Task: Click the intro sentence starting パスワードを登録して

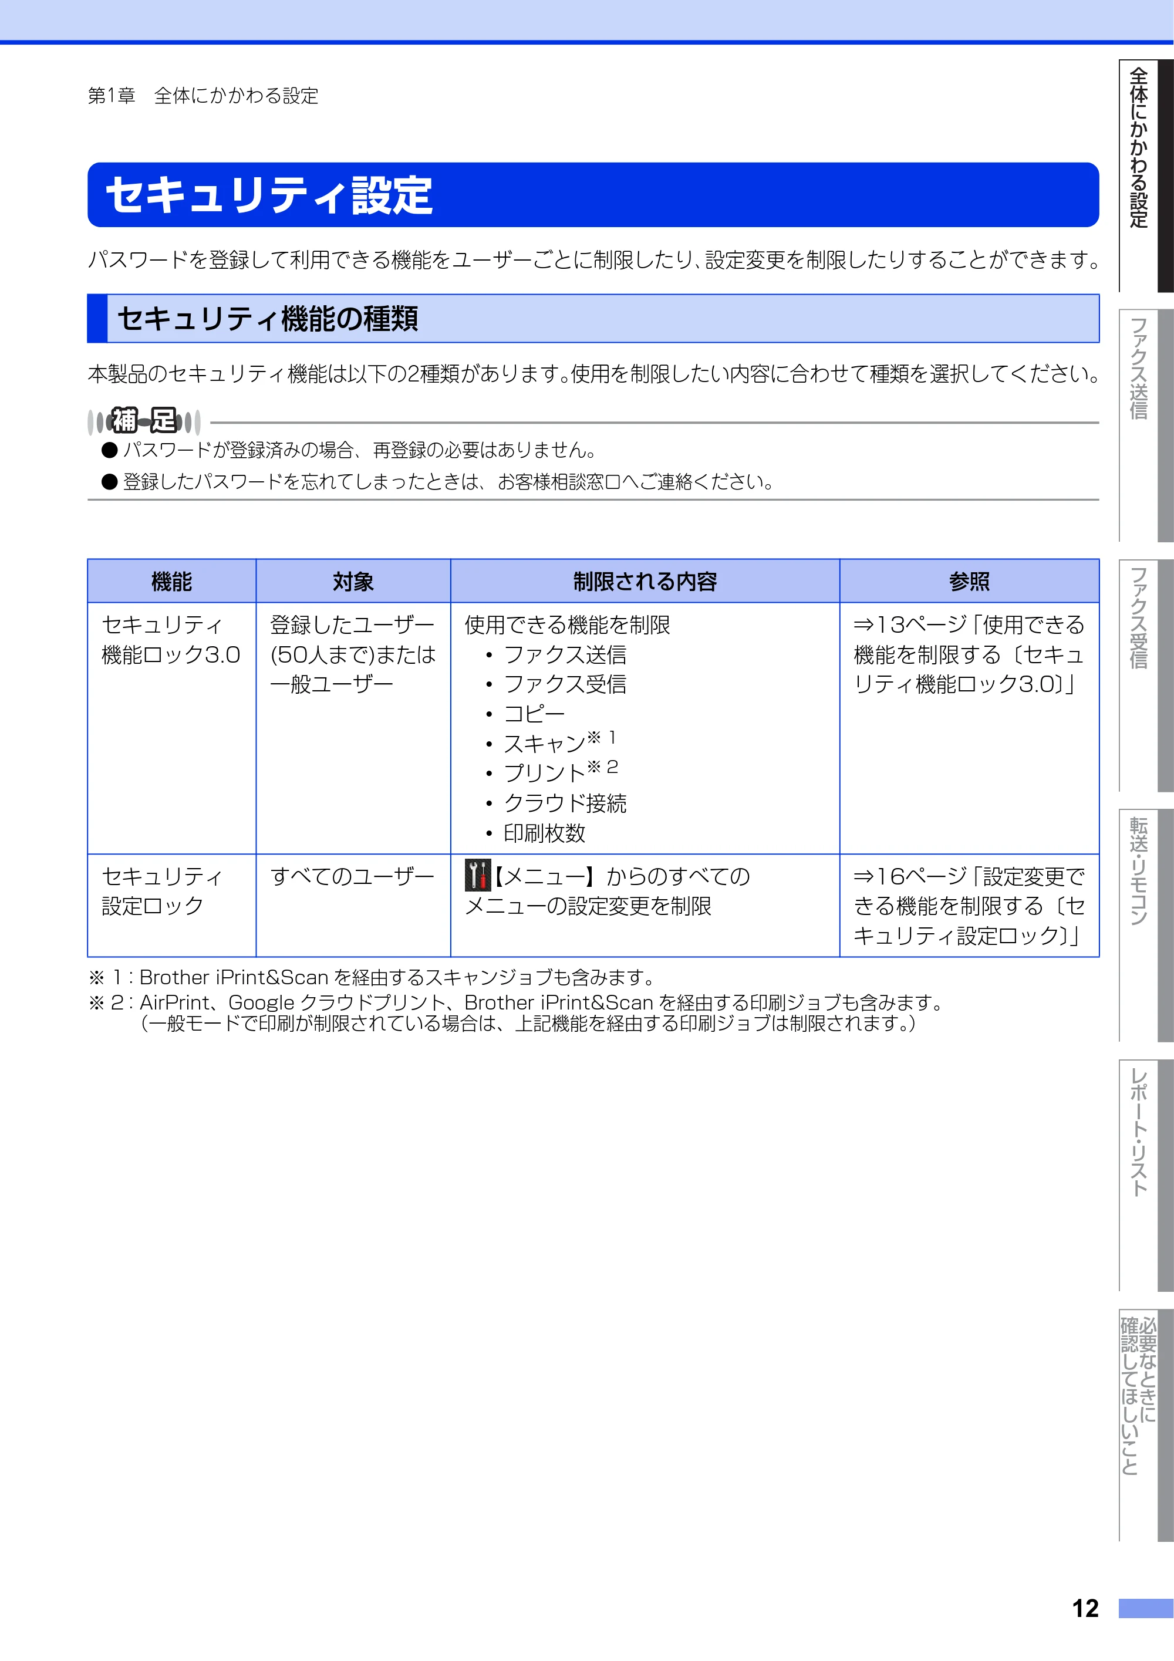Action: coord(593,259)
